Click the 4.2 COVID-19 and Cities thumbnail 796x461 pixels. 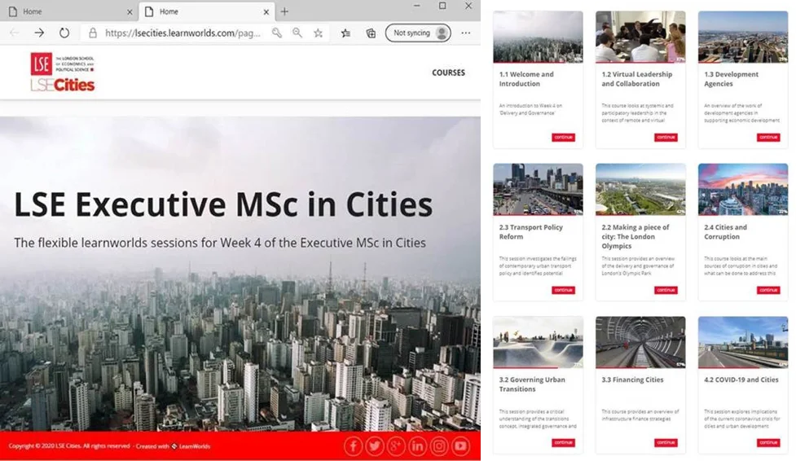(743, 342)
